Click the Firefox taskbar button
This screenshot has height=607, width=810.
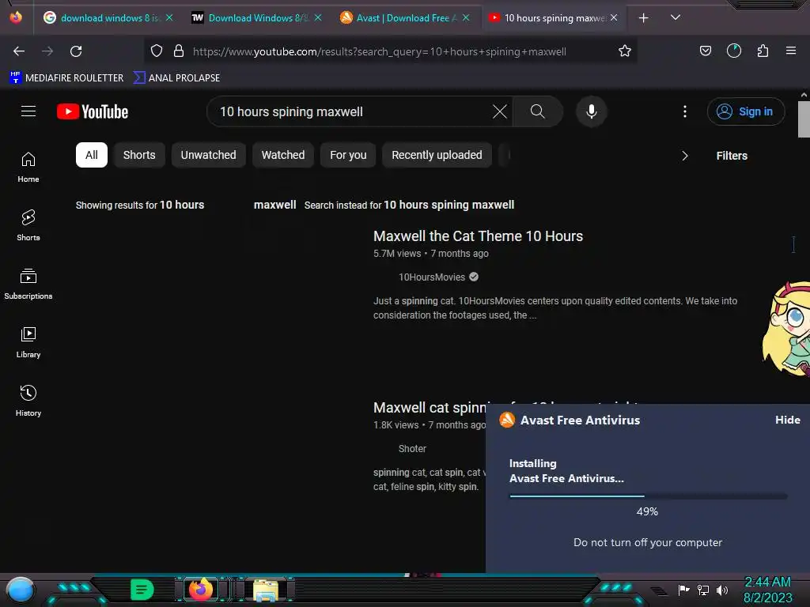coord(201,590)
